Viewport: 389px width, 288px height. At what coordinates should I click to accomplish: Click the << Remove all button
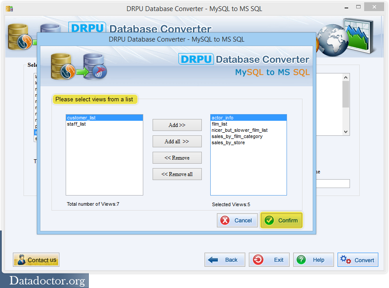[177, 174]
